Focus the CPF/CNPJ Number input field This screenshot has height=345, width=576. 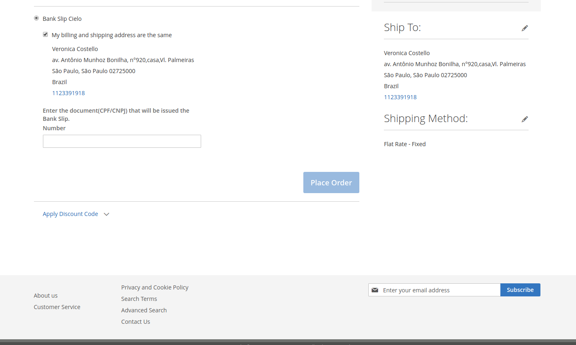tap(122, 141)
